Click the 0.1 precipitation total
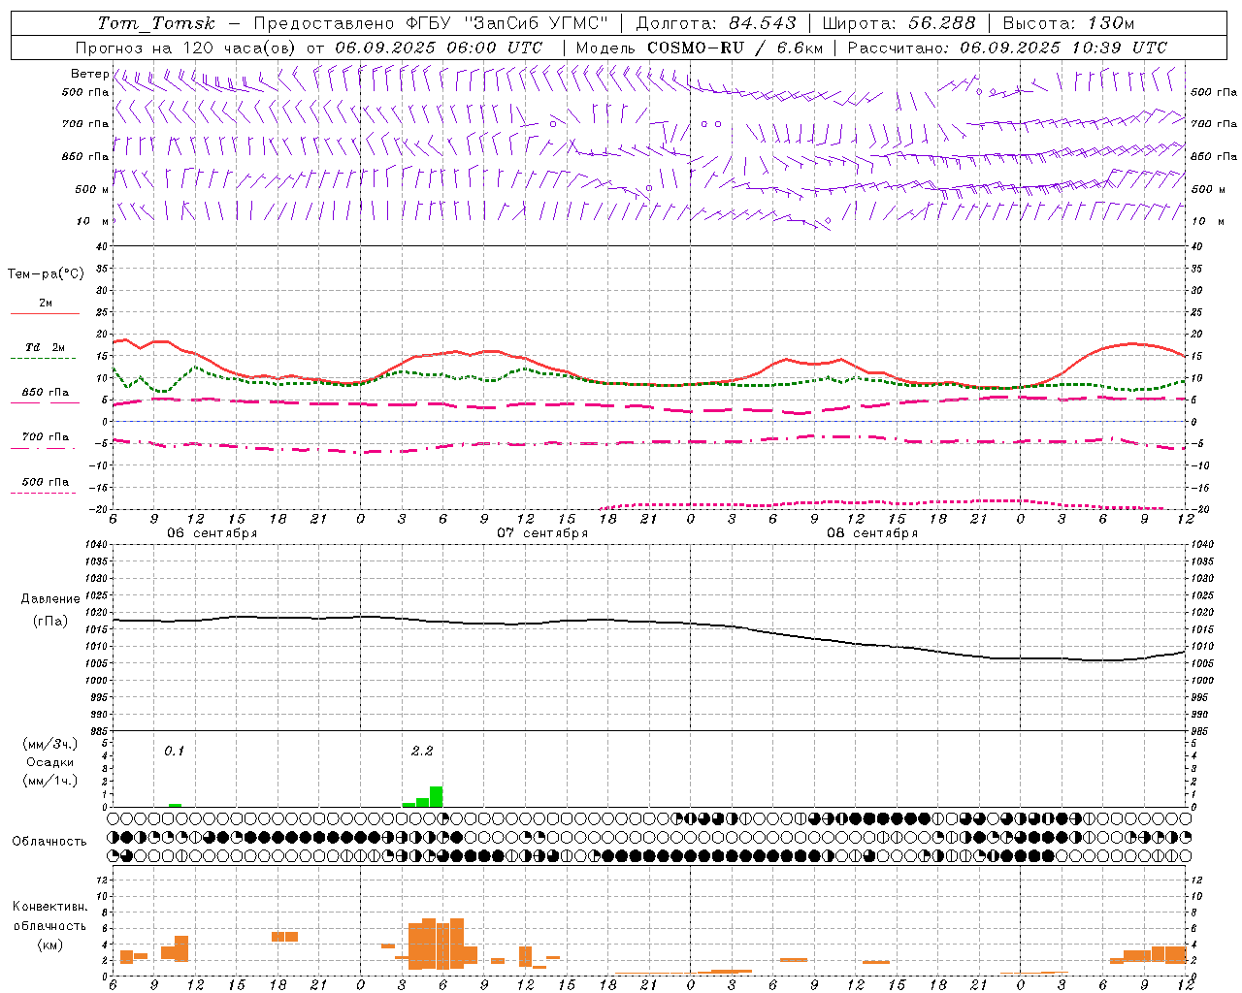 [x=174, y=751]
